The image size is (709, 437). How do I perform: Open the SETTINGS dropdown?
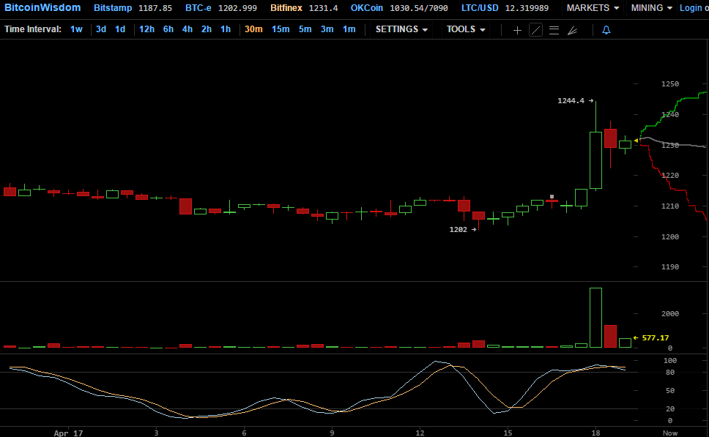click(401, 29)
